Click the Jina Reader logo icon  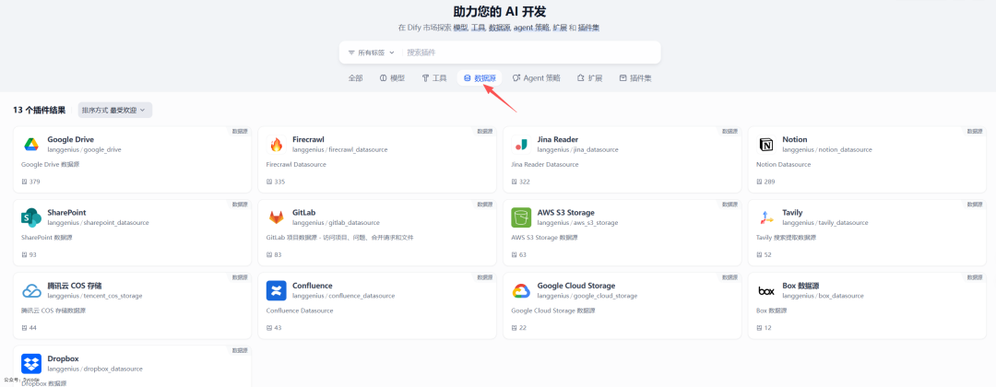[x=521, y=145]
